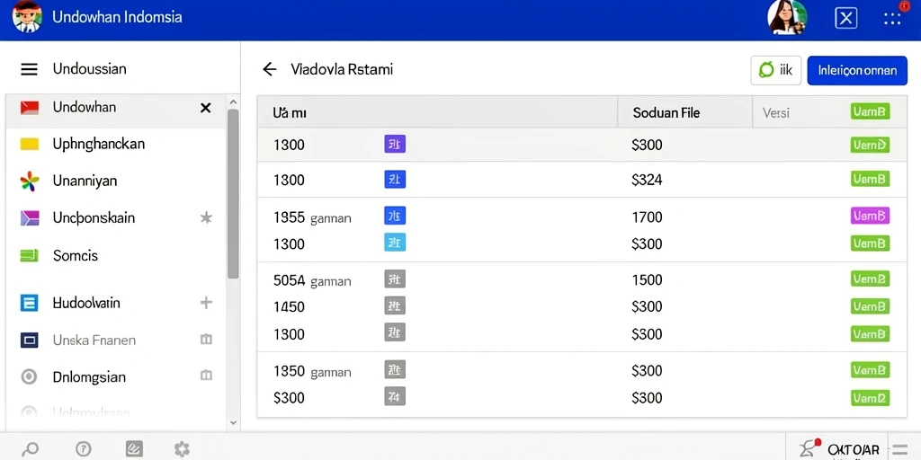Click the up arrow of sidebar scrollbar
The height and width of the screenshot is (460, 921).
coord(233,102)
